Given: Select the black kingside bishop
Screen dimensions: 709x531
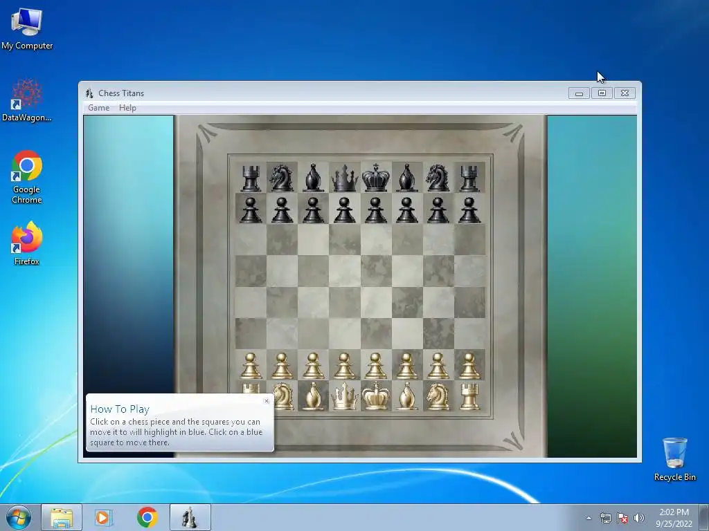Looking at the screenshot, I should click(407, 178).
